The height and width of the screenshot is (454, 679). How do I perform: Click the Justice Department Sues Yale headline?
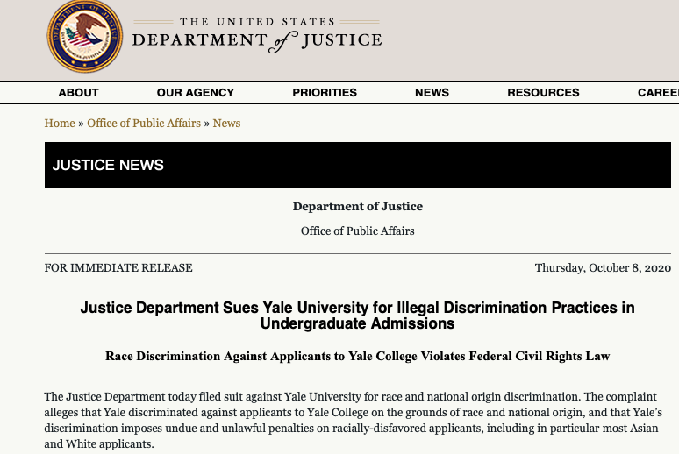pos(358,316)
